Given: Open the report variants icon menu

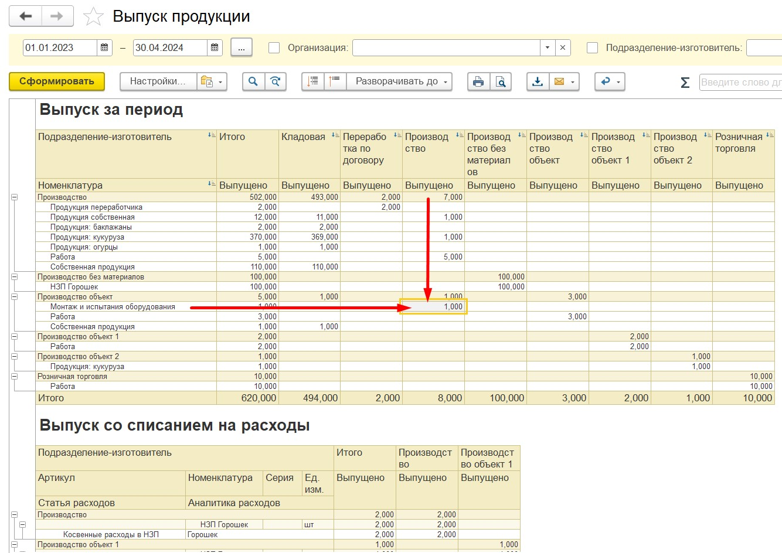Looking at the screenshot, I should 211,81.
